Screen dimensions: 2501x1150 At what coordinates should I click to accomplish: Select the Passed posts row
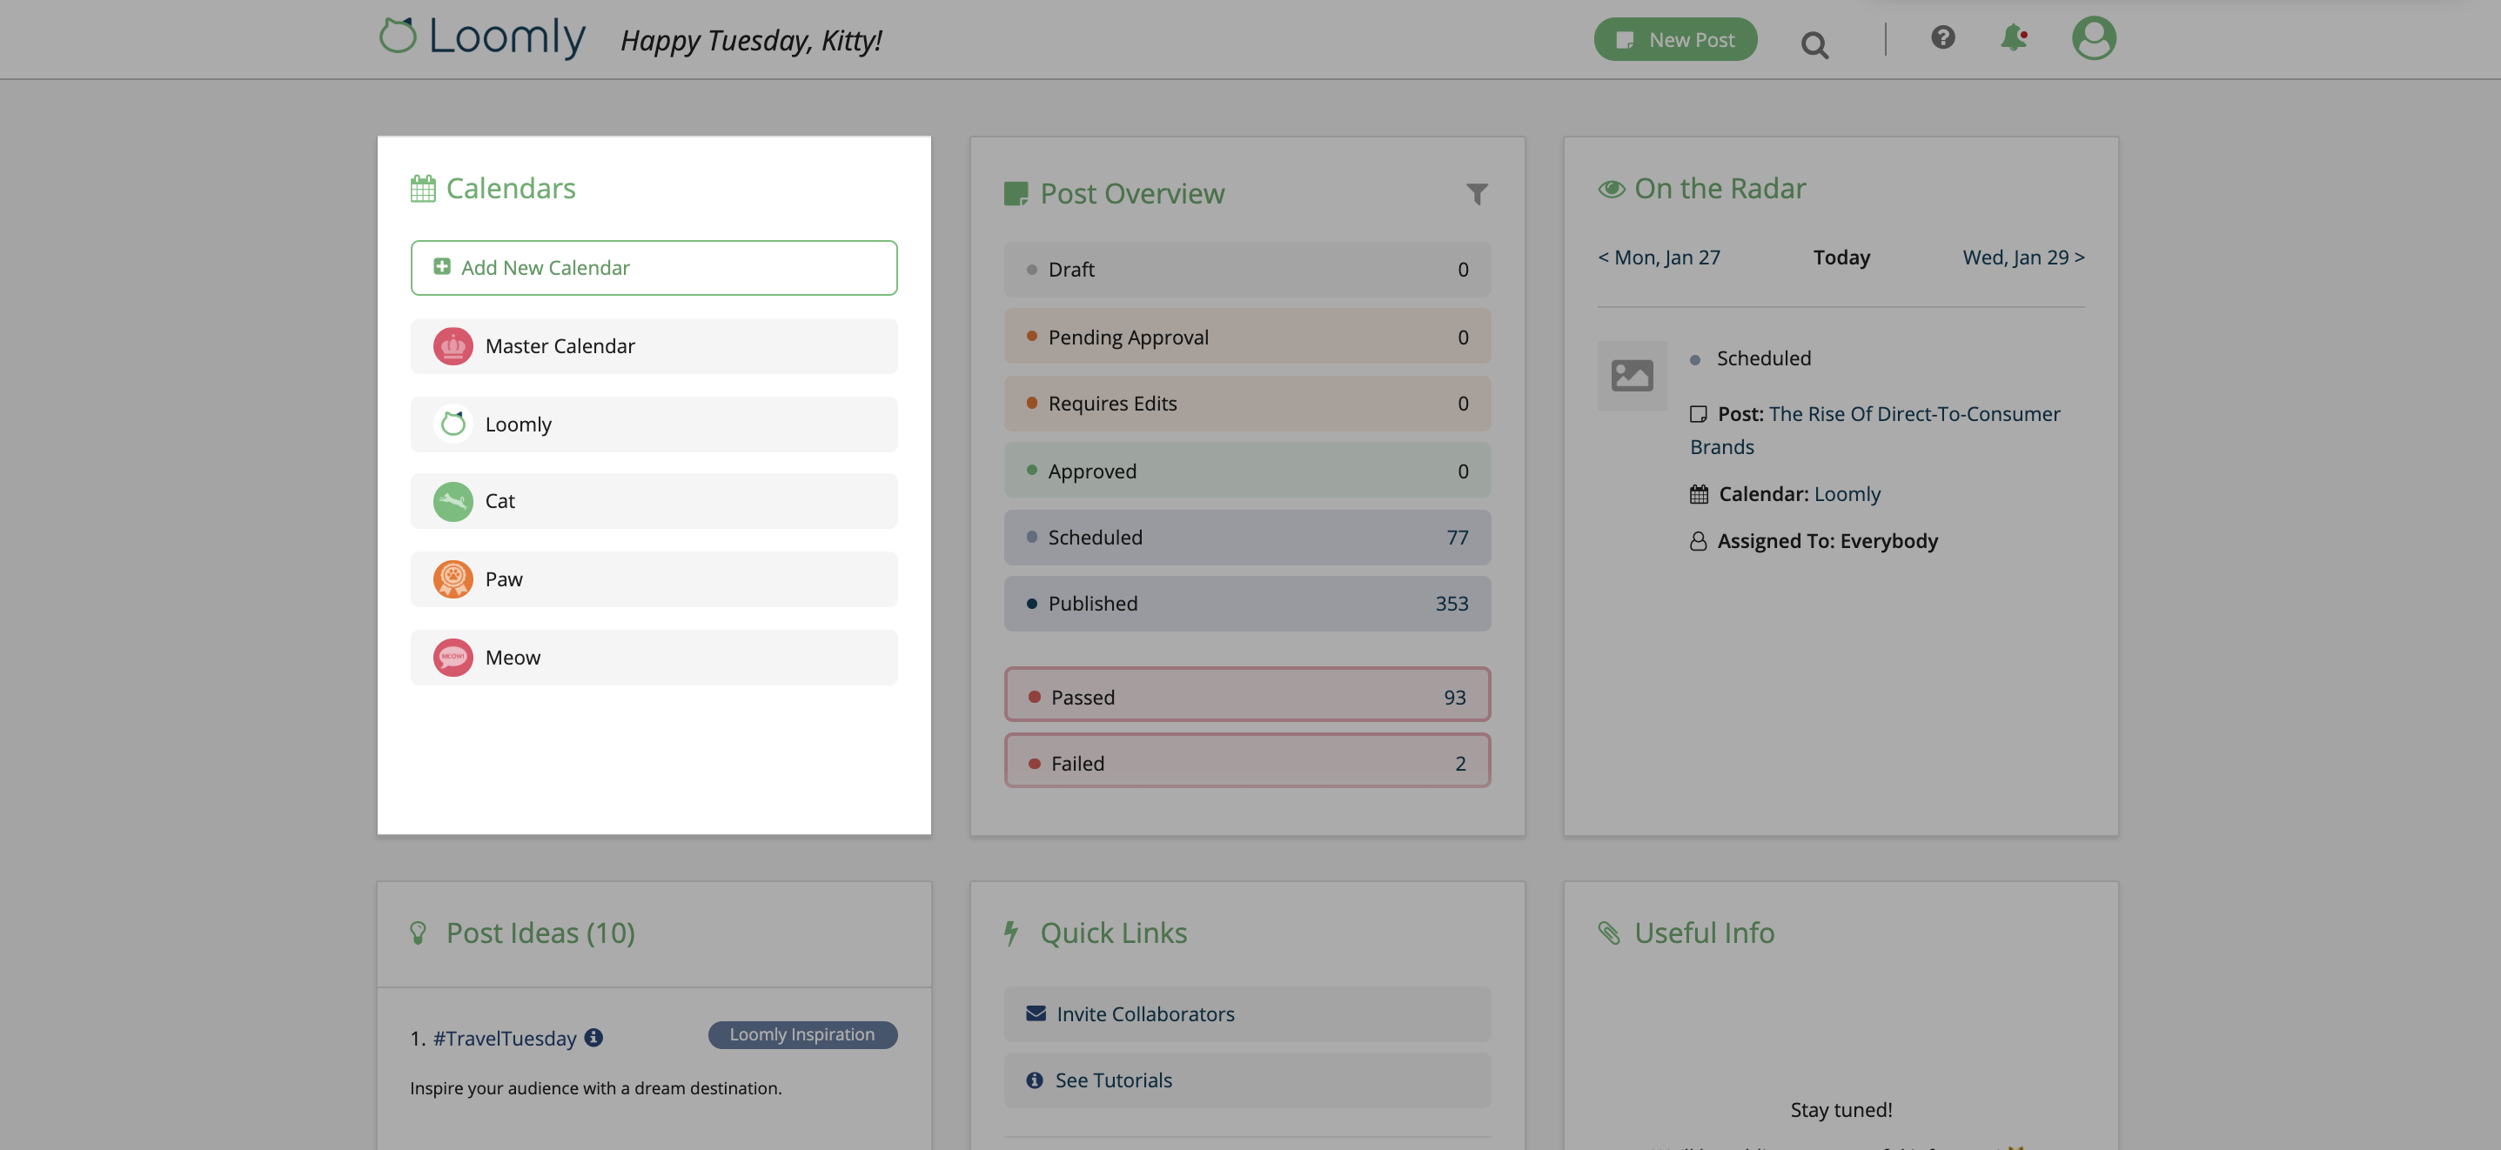(1247, 695)
